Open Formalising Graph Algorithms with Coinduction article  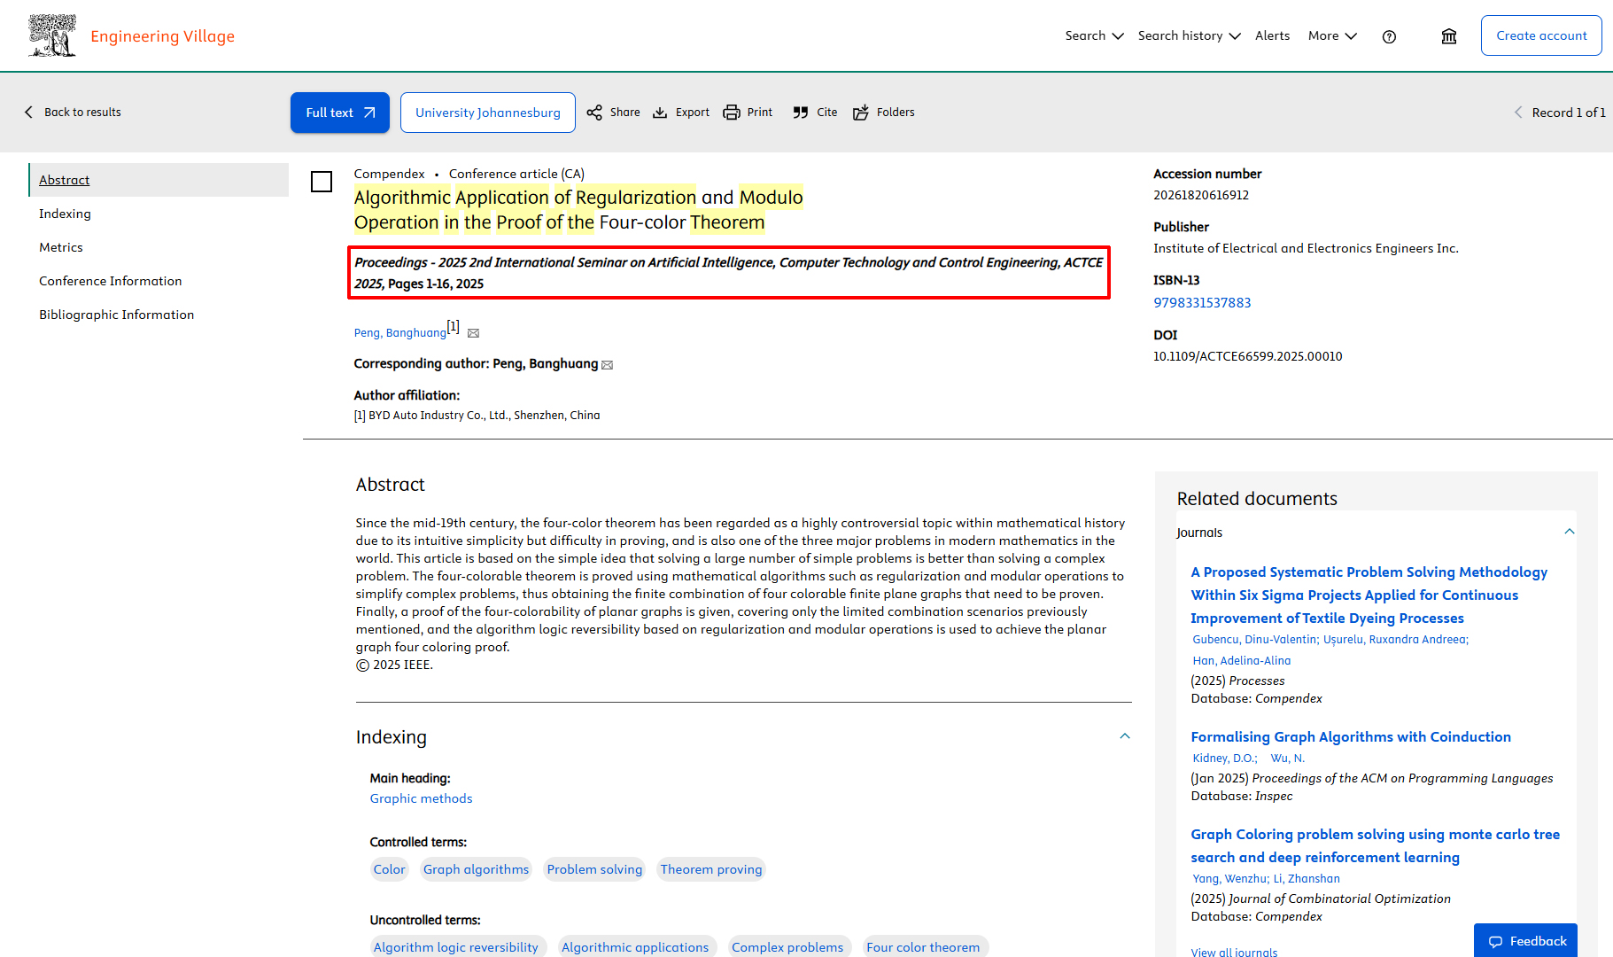pos(1351,737)
